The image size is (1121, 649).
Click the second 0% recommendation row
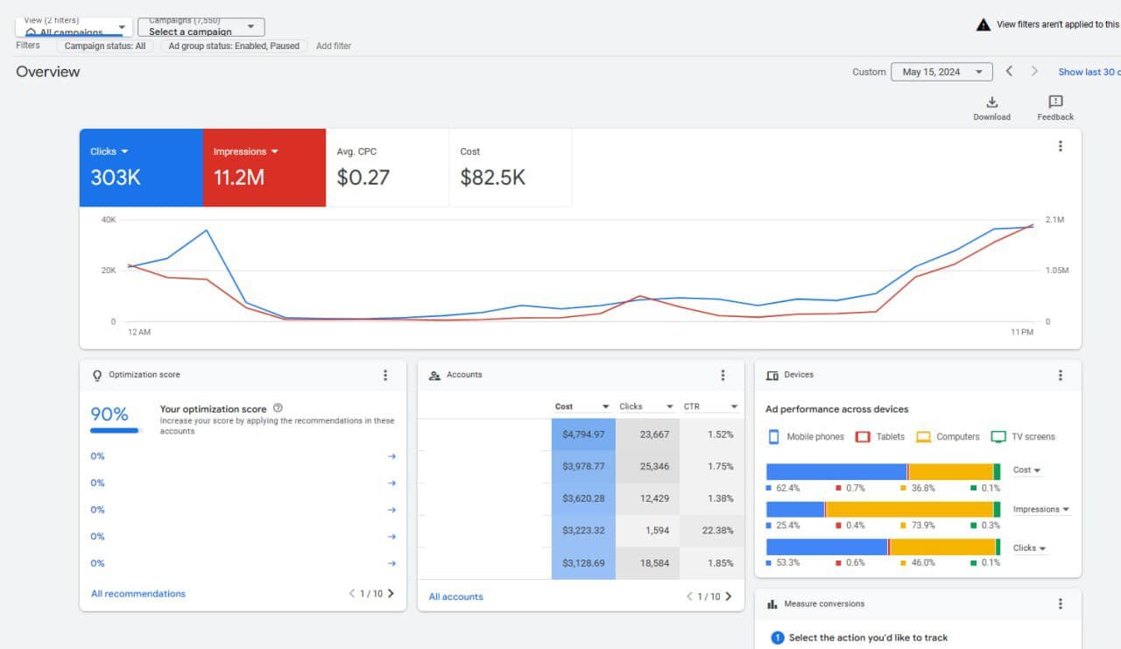pos(243,483)
